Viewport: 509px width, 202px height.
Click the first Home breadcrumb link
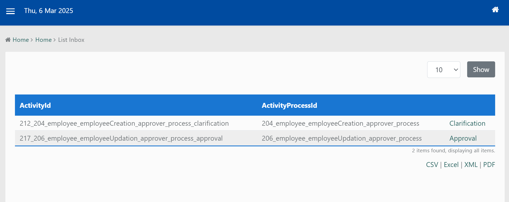(21, 40)
